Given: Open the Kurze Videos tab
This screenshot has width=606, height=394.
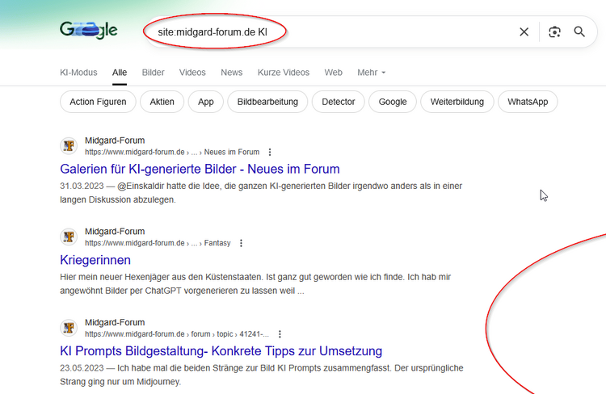Looking at the screenshot, I should (283, 73).
